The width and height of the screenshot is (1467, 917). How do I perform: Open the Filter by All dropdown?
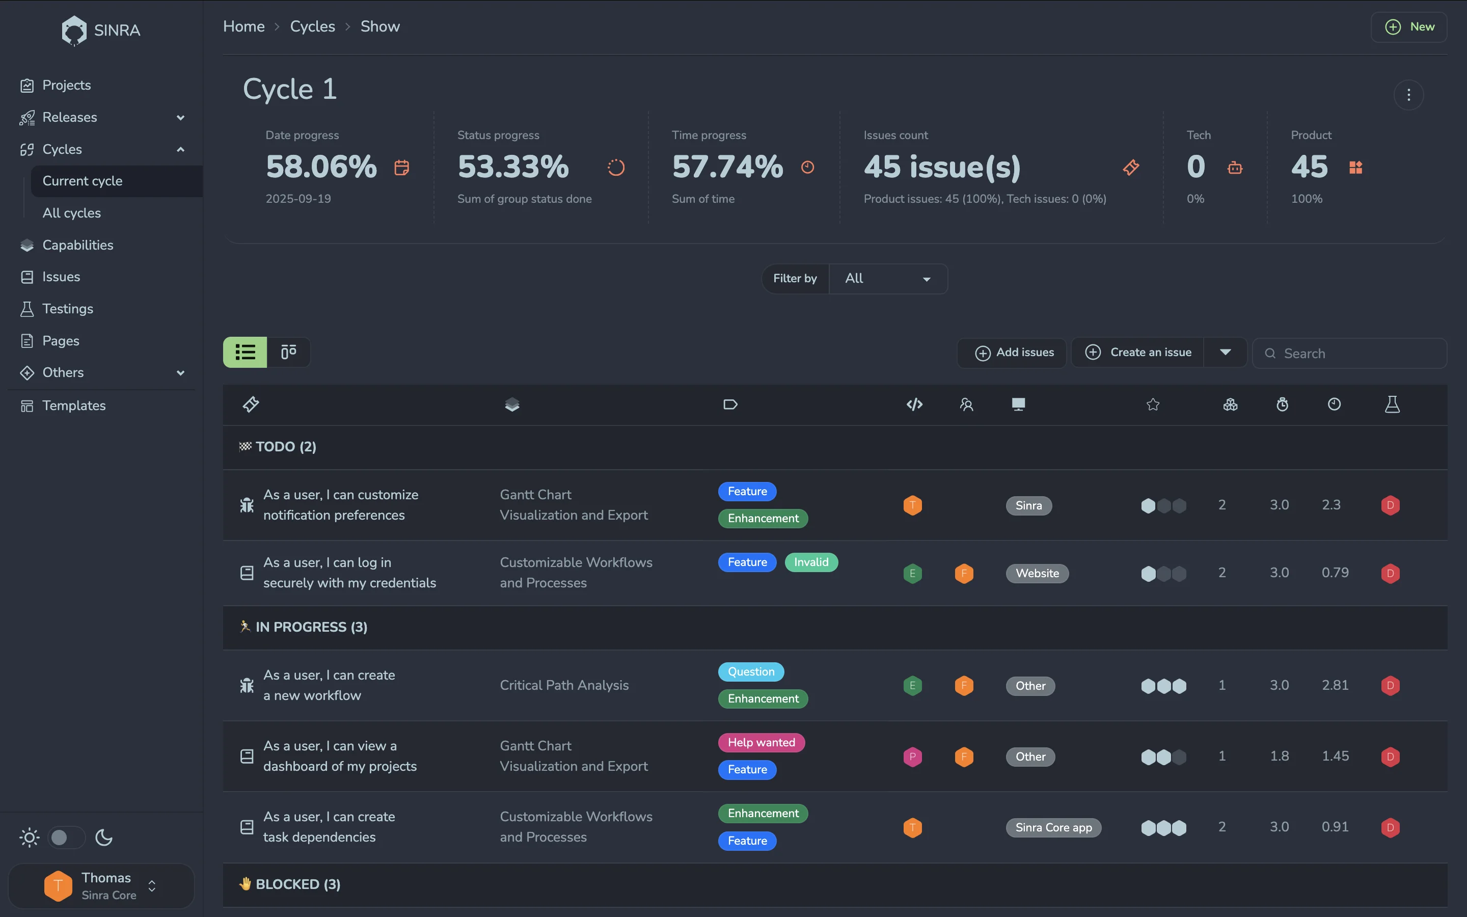[887, 278]
